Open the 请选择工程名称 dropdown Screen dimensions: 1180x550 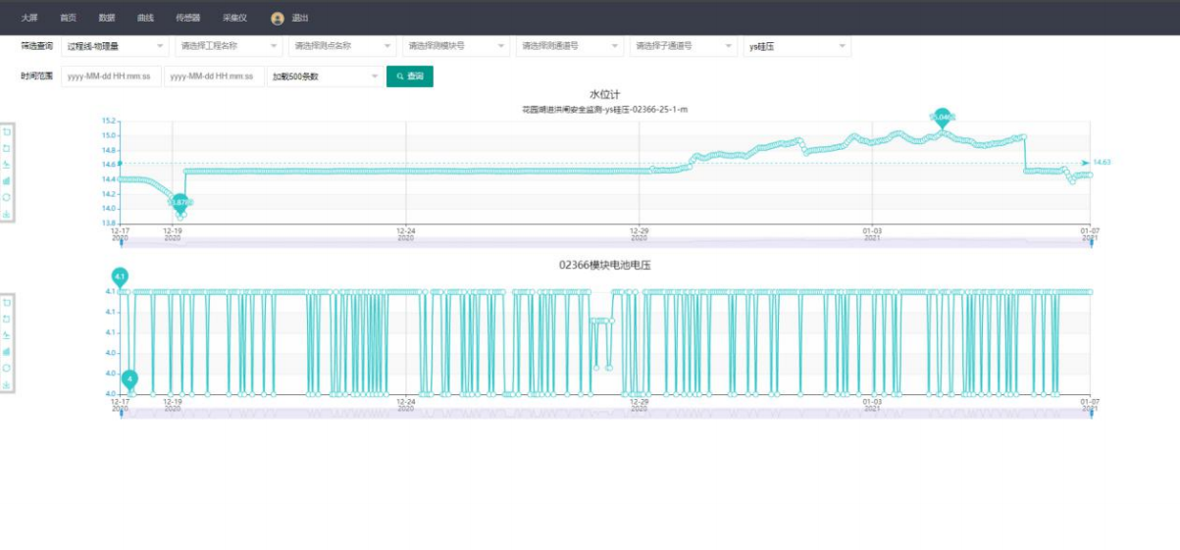click(x=229, y=46)
